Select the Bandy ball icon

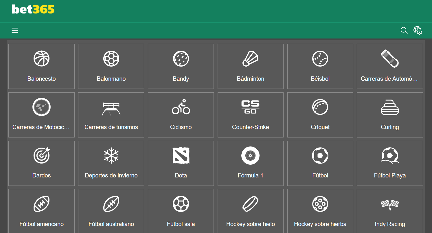click(181, 58)
